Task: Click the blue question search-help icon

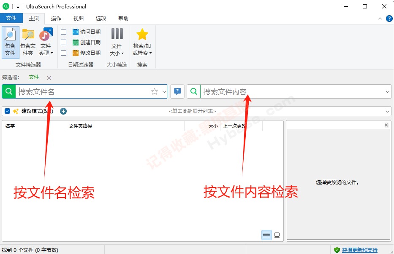Action: pos(177,91)
